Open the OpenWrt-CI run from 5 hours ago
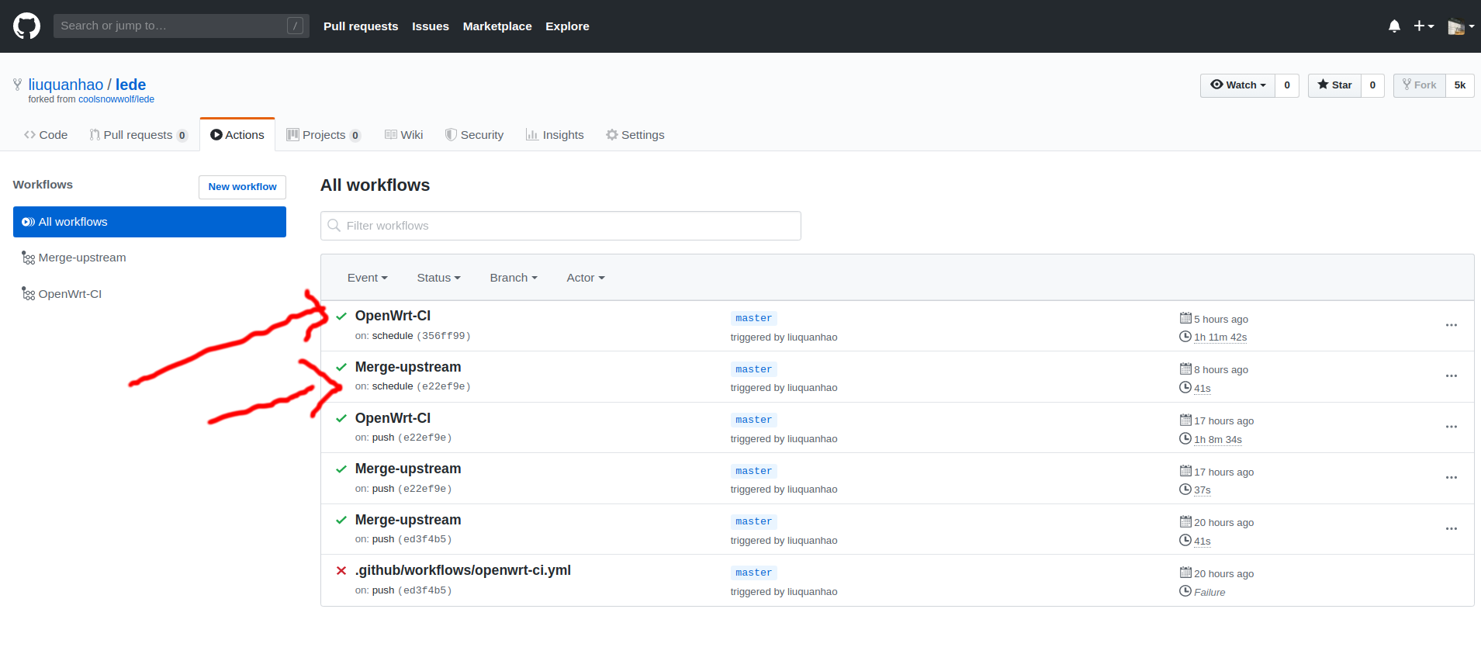Screen dimensions: 1481x654 [x=393, y=316]
